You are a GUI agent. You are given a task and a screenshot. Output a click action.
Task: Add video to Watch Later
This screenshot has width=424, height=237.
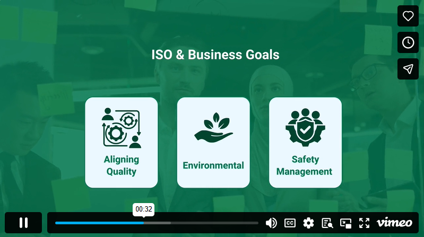tap(408, 42)
